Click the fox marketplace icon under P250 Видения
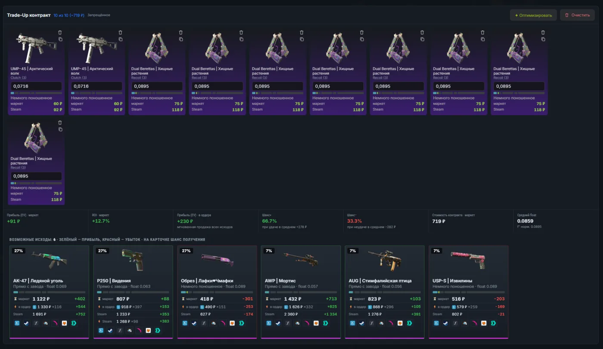Viewport: 603px width, 349px height. [148, 331]
